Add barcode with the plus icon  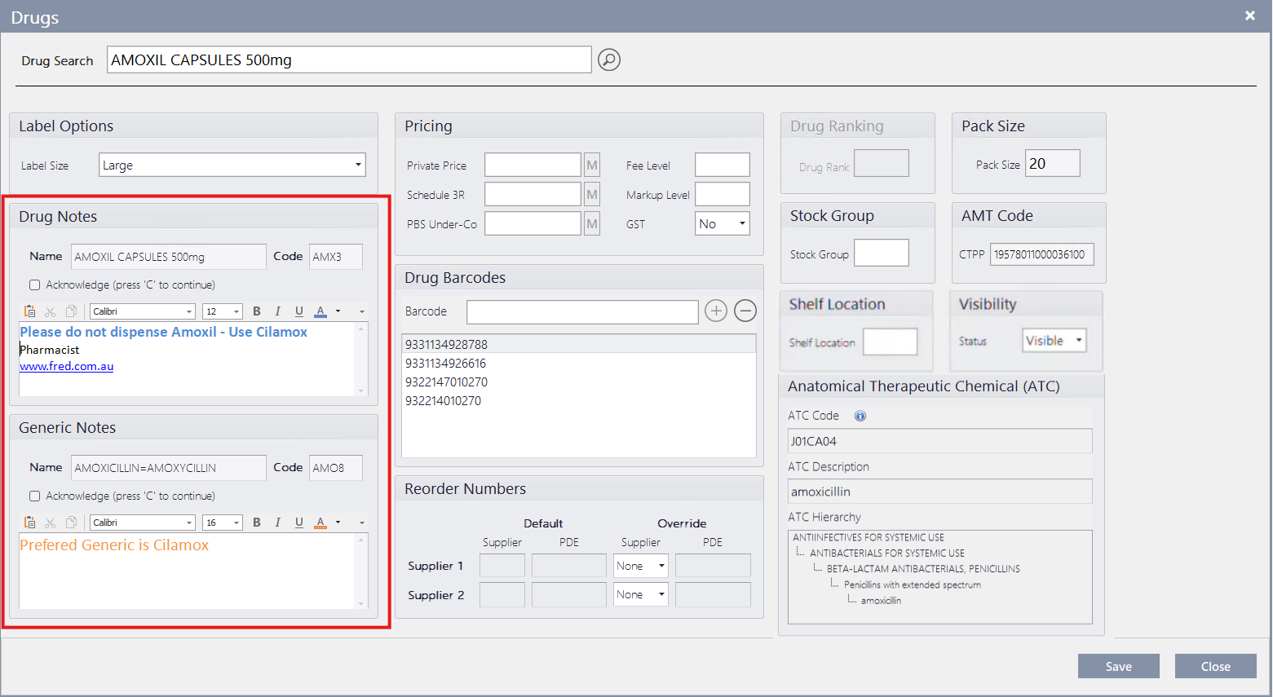tap(715, 311)
